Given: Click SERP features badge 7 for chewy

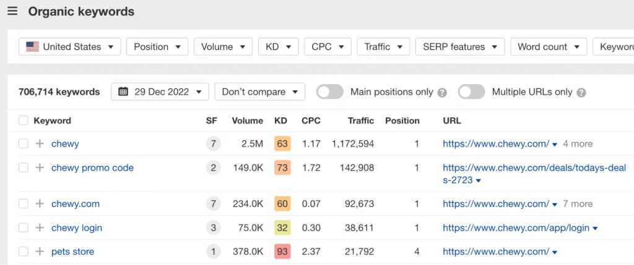Looking at the screenshot, I should (x=214, y=144).
